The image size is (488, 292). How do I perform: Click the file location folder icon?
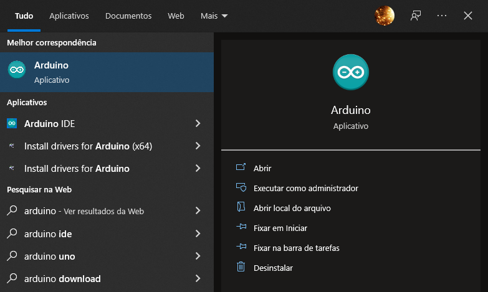click(241, 207)
